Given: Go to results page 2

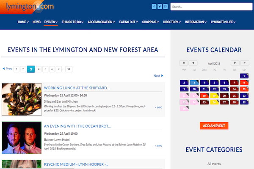Looking at the screenshot, I should coord(23,69).
